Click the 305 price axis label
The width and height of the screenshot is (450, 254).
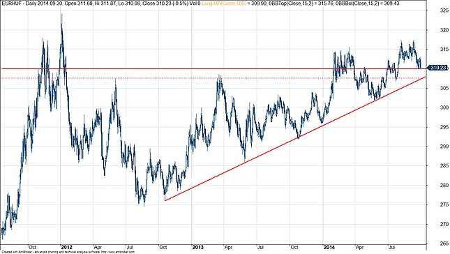point(444,88)
